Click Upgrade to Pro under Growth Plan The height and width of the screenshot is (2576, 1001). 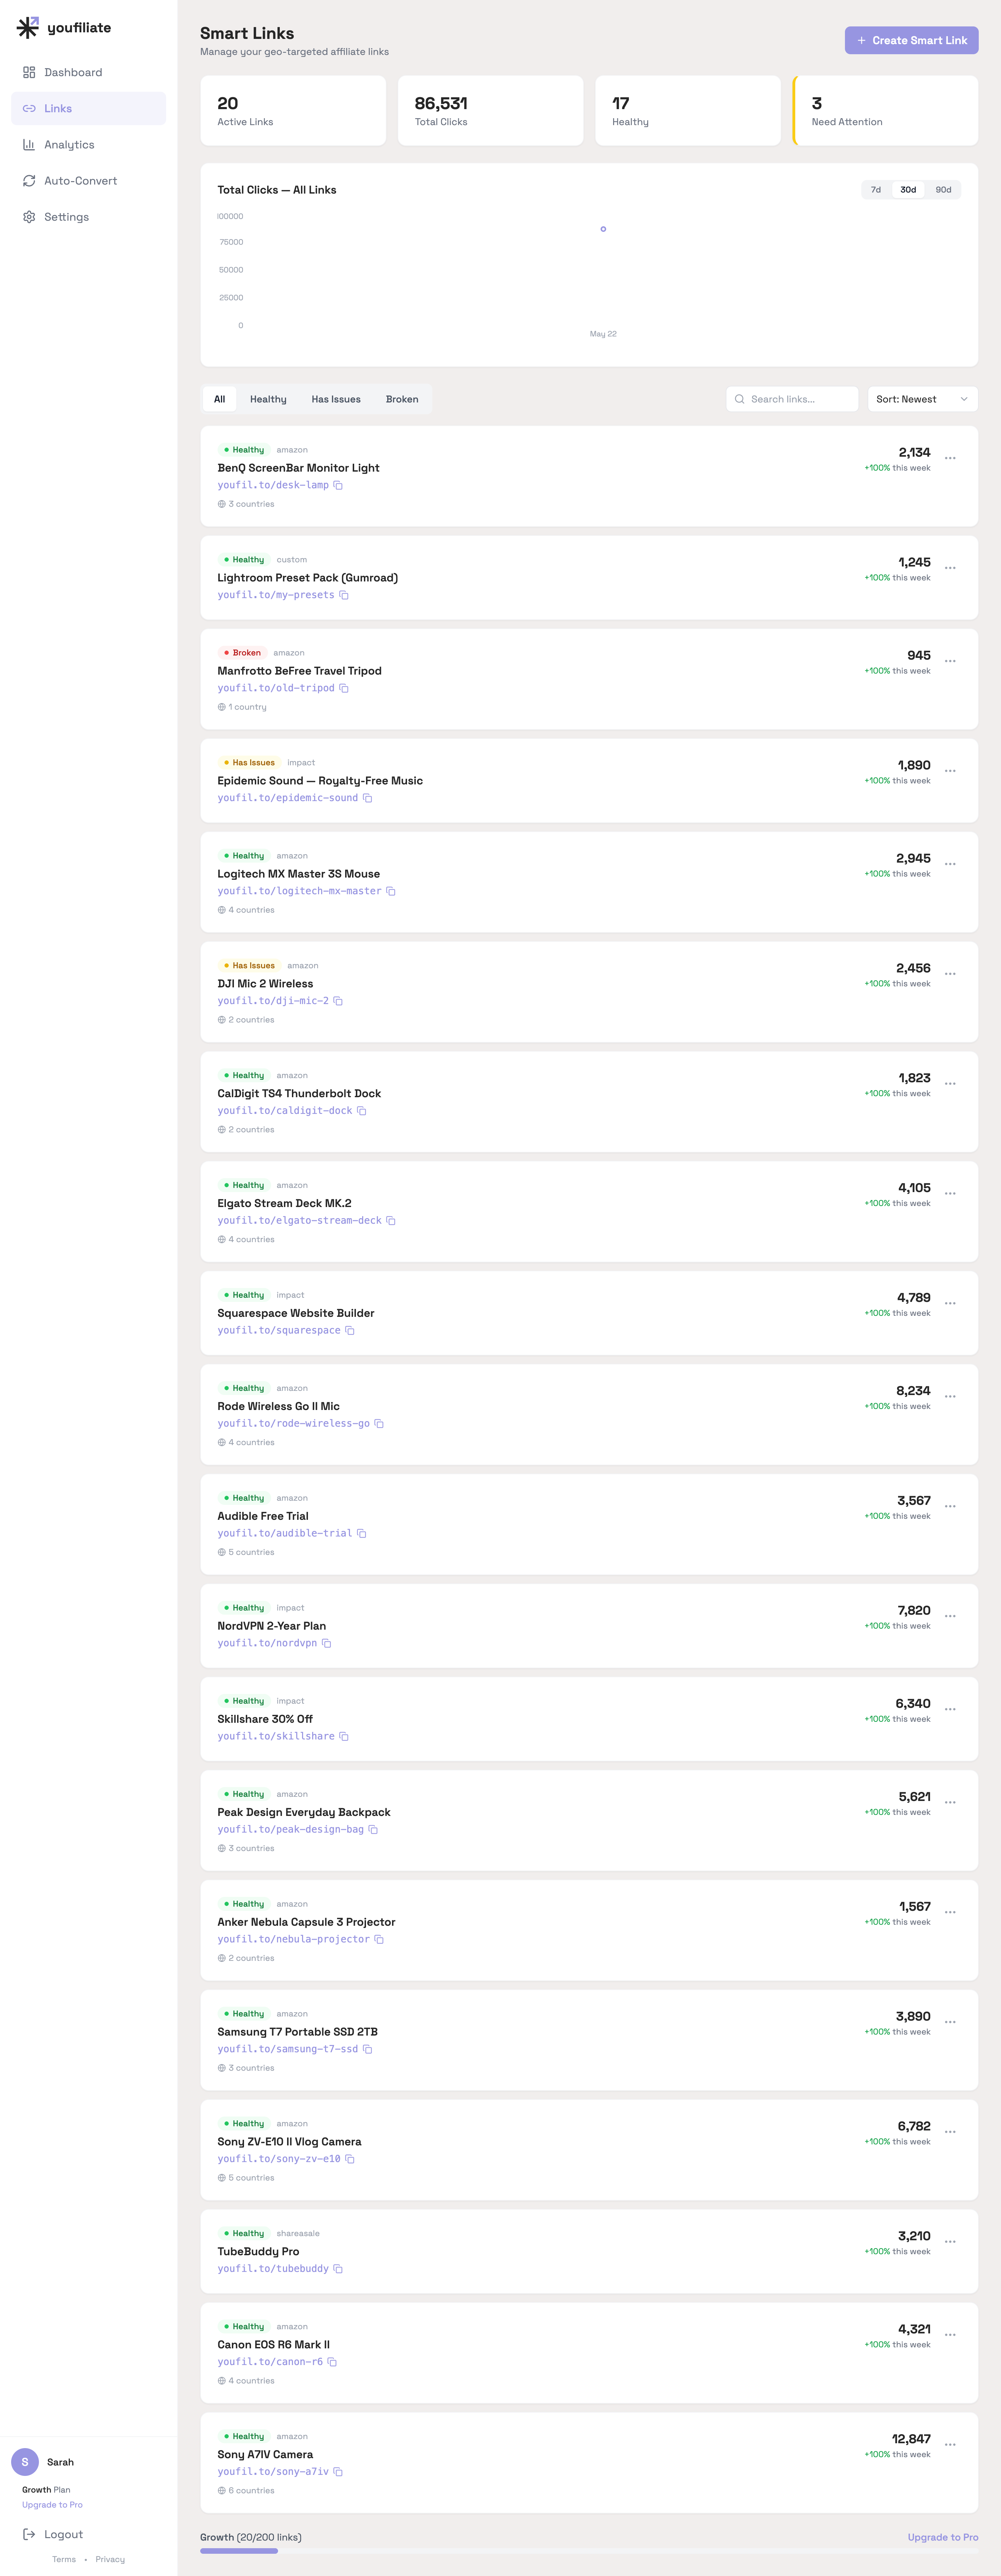pyautogui.click(x=52, y=2505)
